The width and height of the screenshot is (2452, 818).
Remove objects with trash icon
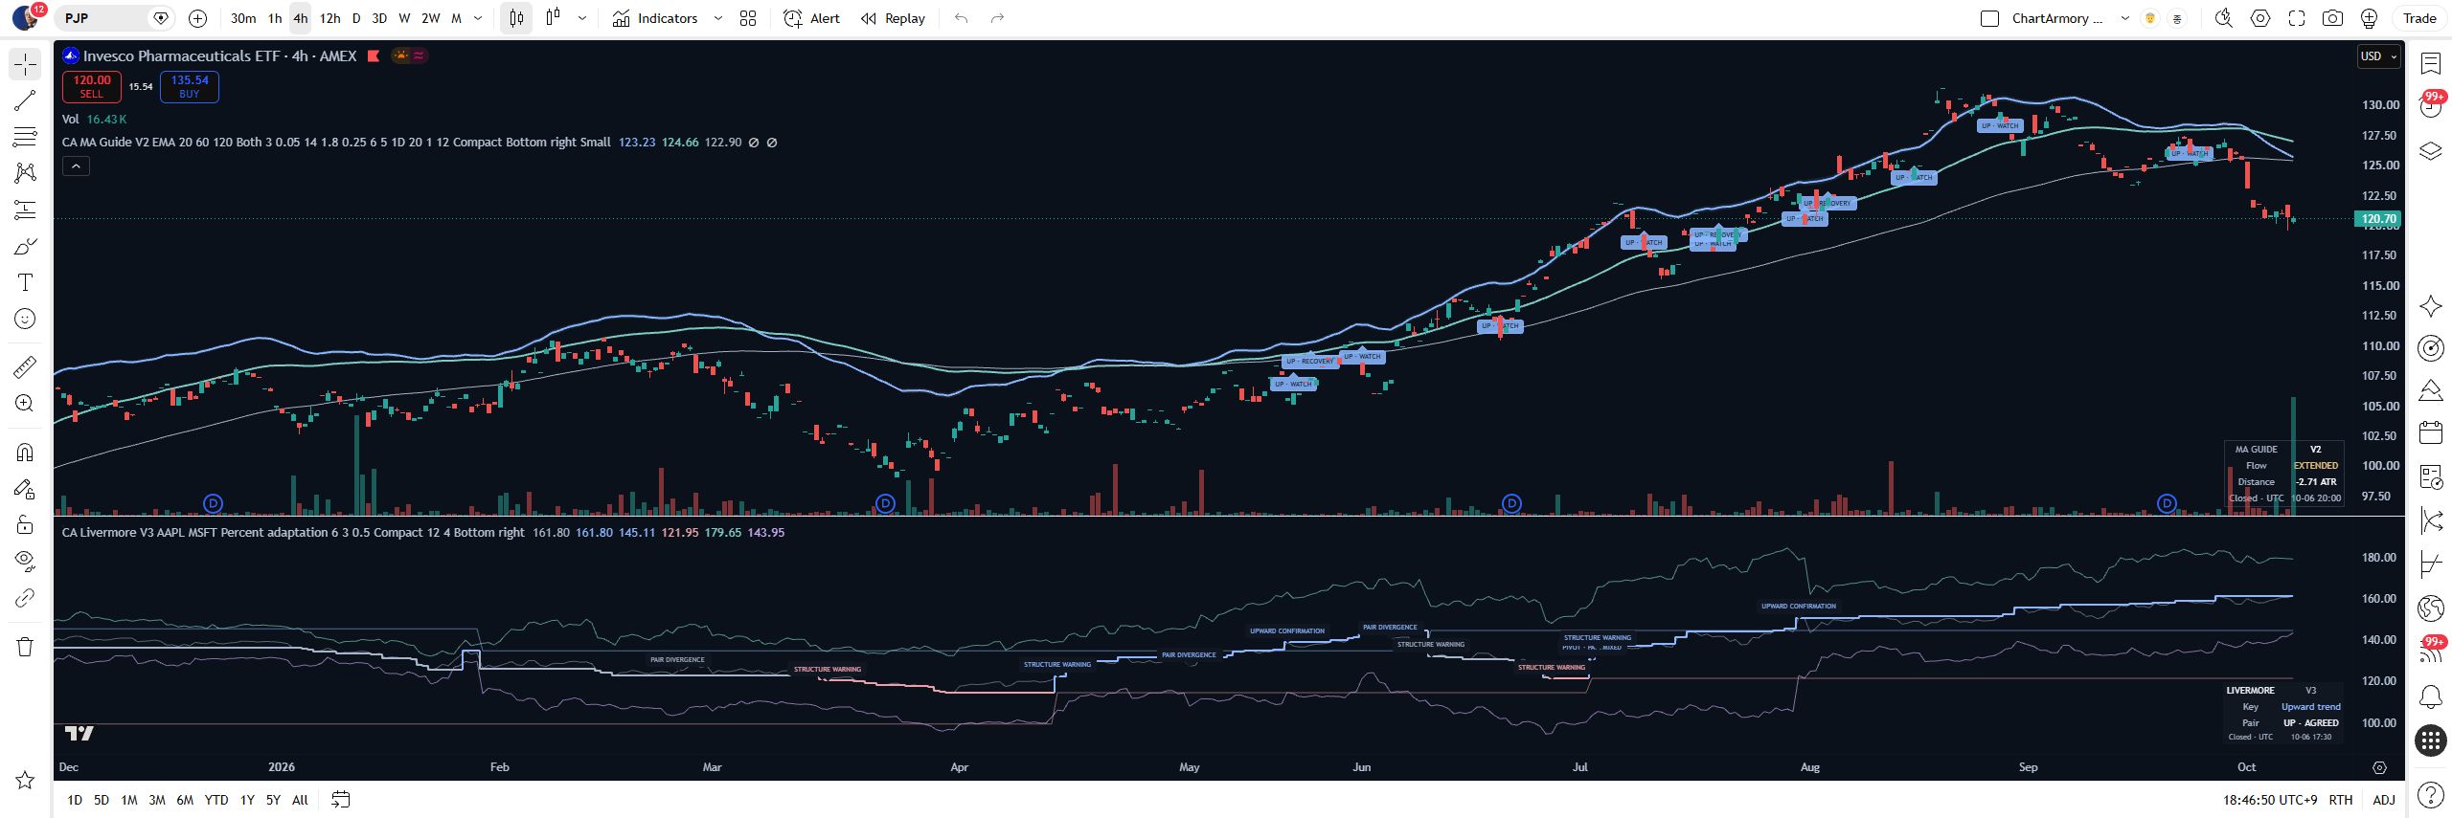pos(25,647)
